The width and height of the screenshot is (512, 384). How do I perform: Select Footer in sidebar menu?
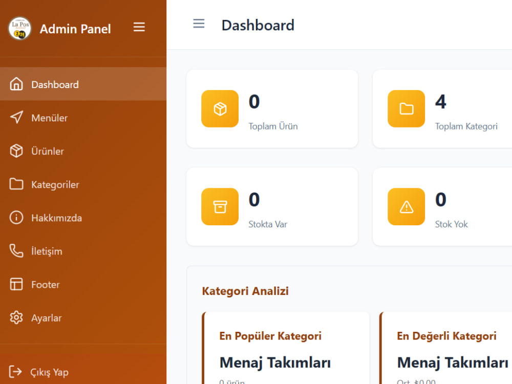[x=83, y=284]
